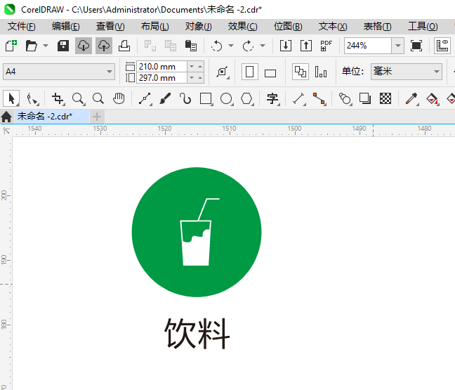Click the Export icon
Viewport: 455px width, 390px height.
pyautogui.click(x=306, y=46)
